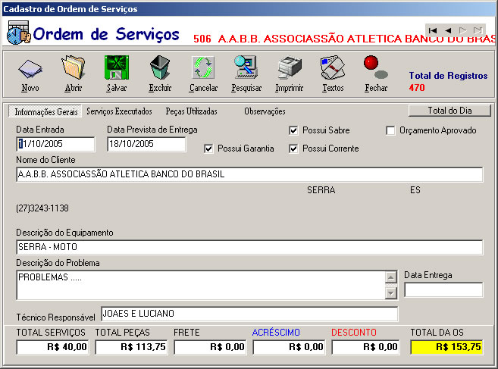Click the yellow Total da OS field
The height and width of the screenshot is (369, 498).
tap(446, 347)
